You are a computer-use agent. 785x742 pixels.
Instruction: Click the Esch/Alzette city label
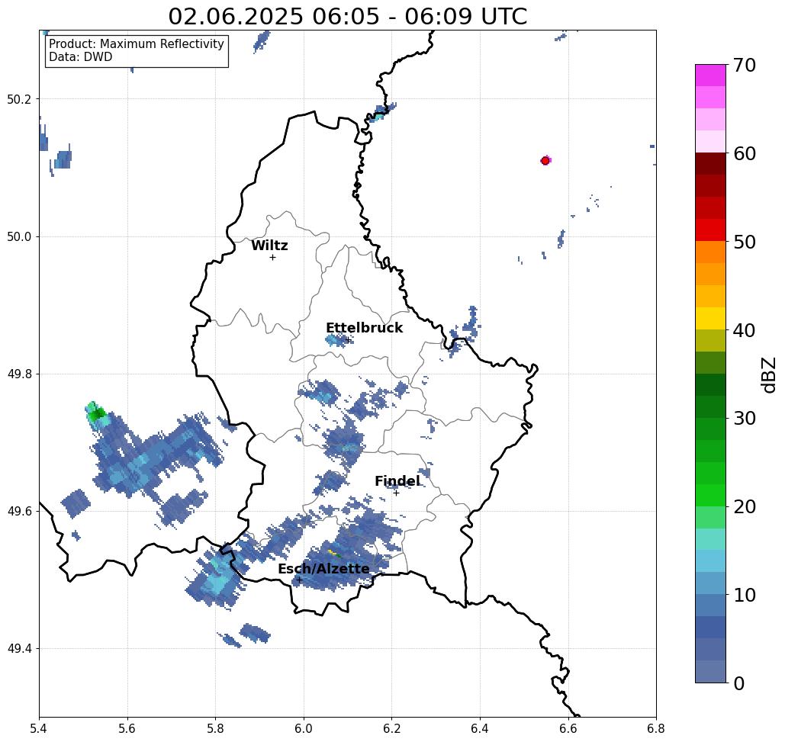pyautogui.click(x=323, y=569)
